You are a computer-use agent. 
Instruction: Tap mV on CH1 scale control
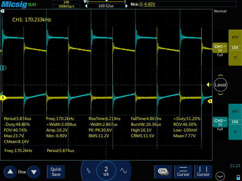point(235,37)
